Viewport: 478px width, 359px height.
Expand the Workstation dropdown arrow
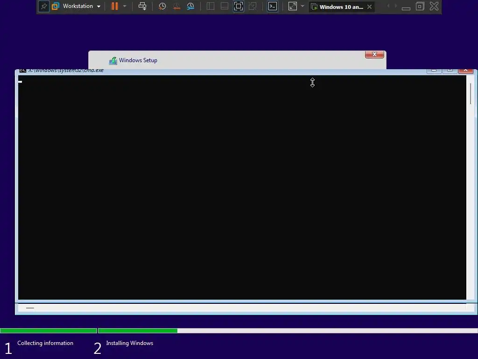tap(98, 7)
